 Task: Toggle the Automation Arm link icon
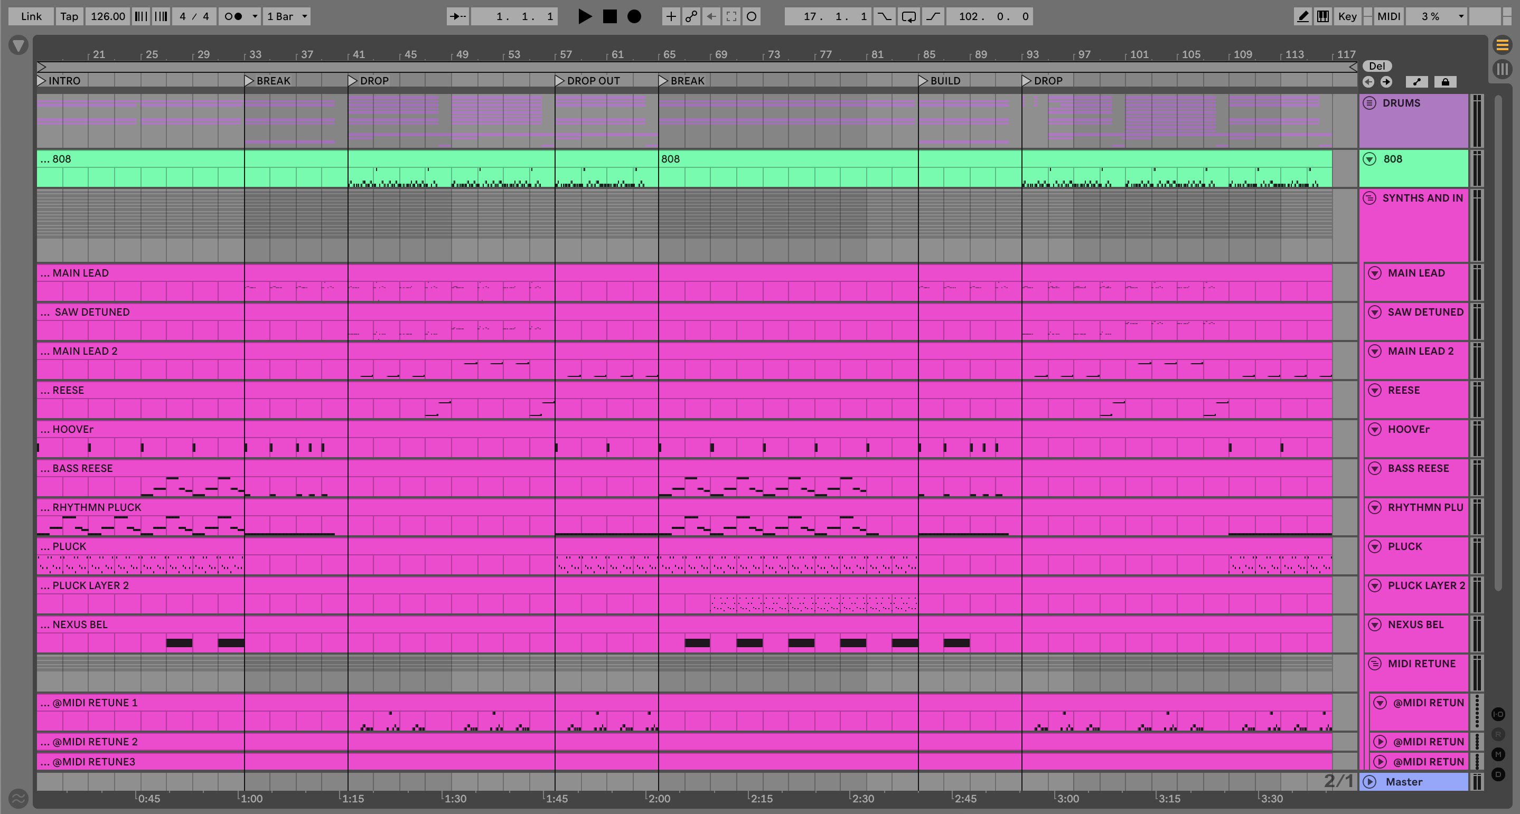(691, 16)
